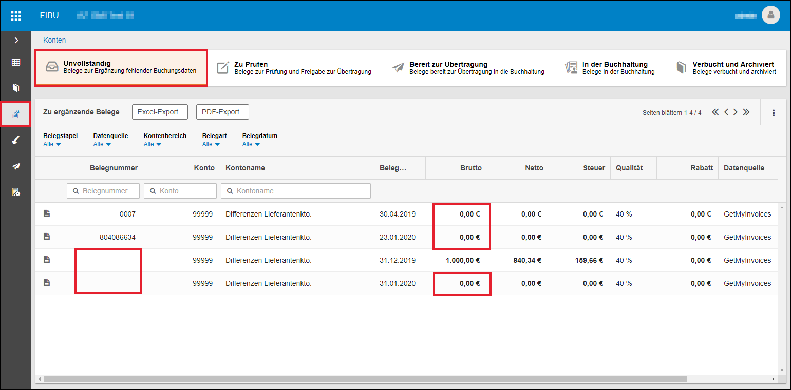
Task: Open the Bereit zur Übertragung tab
Action: (468, 68)
